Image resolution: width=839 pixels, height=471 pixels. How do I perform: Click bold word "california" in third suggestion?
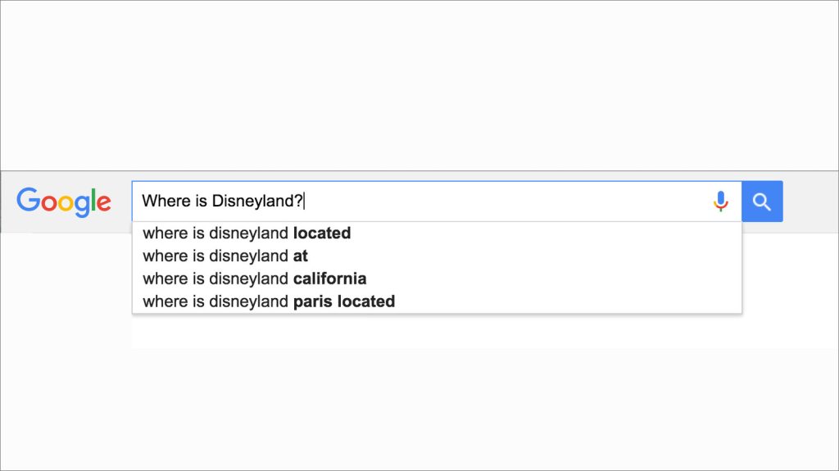(329, 279)
